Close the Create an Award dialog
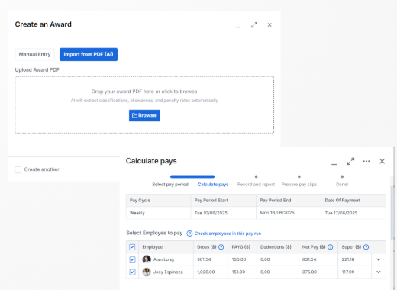Image resolution: width=397 pixels, height=290 pixels. (270, 25)
